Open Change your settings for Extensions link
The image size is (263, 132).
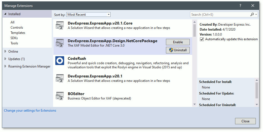(30, 111)
